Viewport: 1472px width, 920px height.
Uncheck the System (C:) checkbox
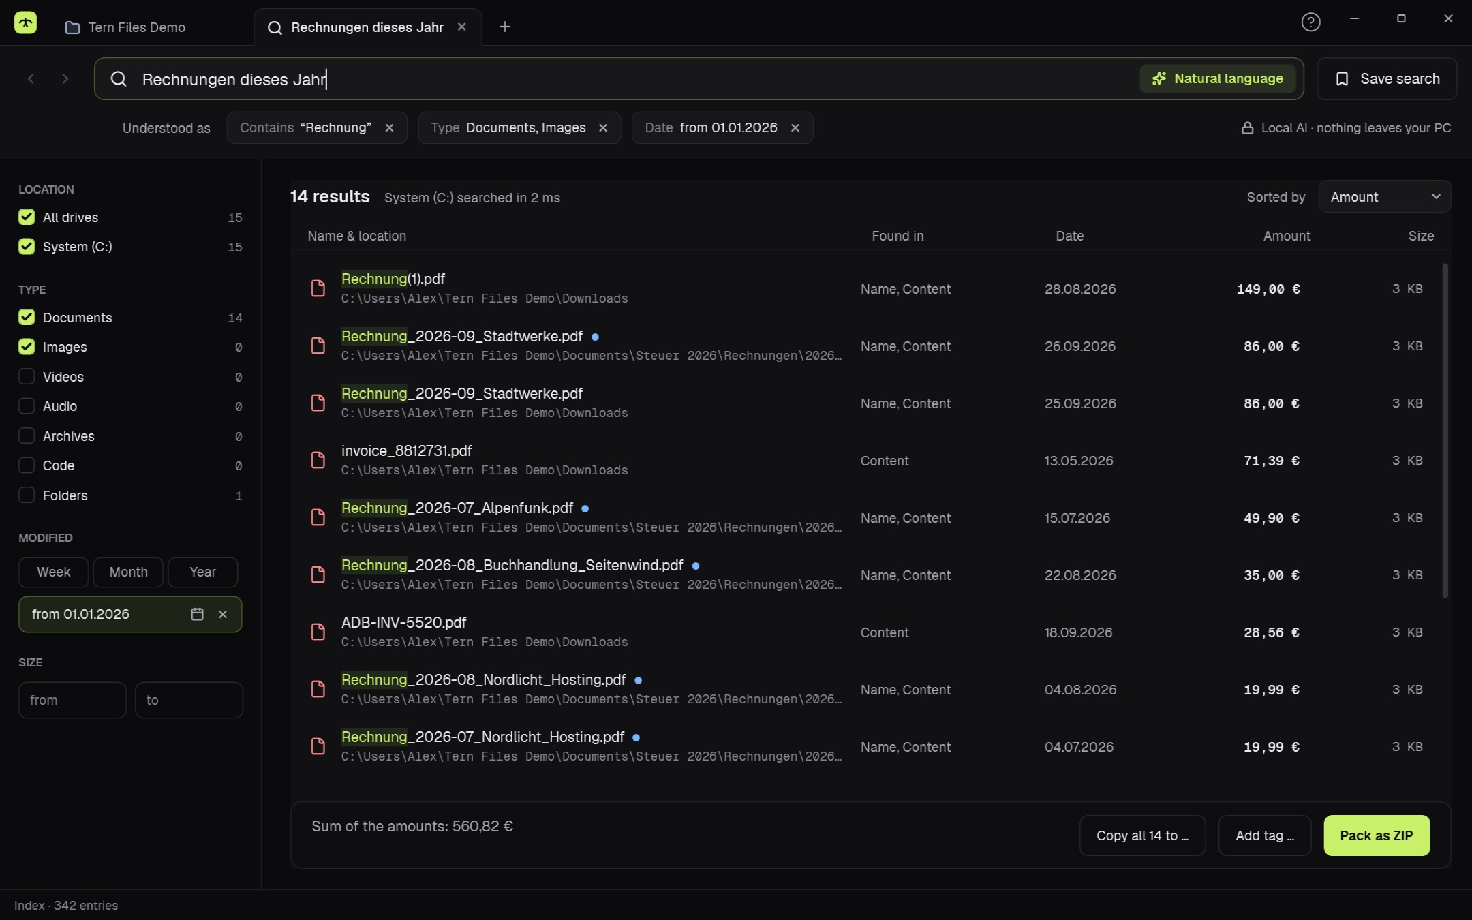(x=27, y=246)
